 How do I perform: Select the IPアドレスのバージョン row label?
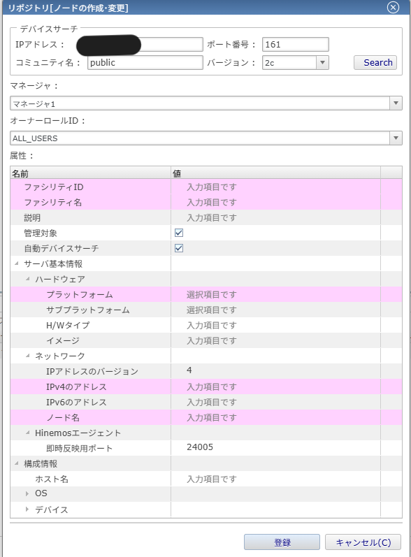click(x=92, y=371)
